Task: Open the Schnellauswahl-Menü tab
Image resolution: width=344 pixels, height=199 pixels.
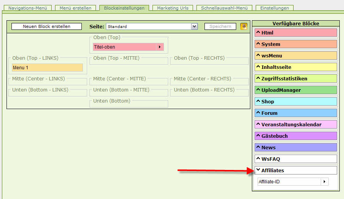Action: point(224,8)
